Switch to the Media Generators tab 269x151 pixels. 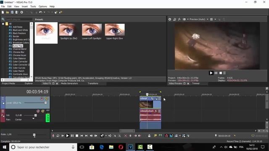(69, 83)
